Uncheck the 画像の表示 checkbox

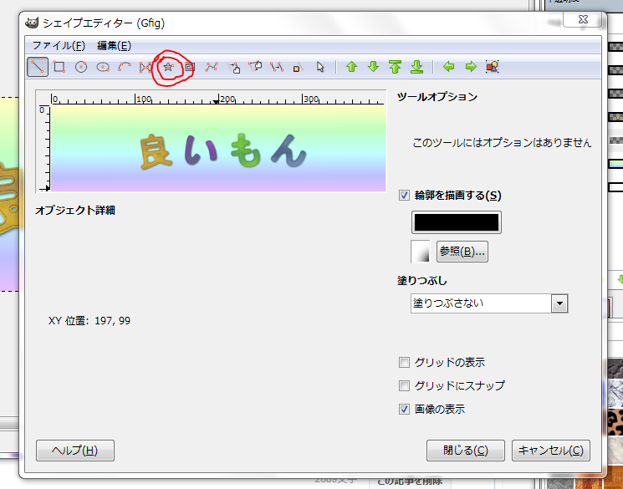click(404, 409)
